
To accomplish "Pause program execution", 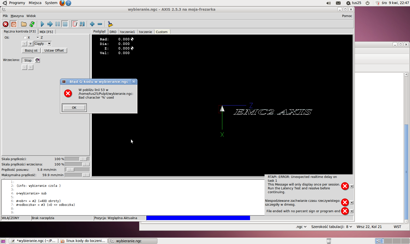I will point(58,24).
